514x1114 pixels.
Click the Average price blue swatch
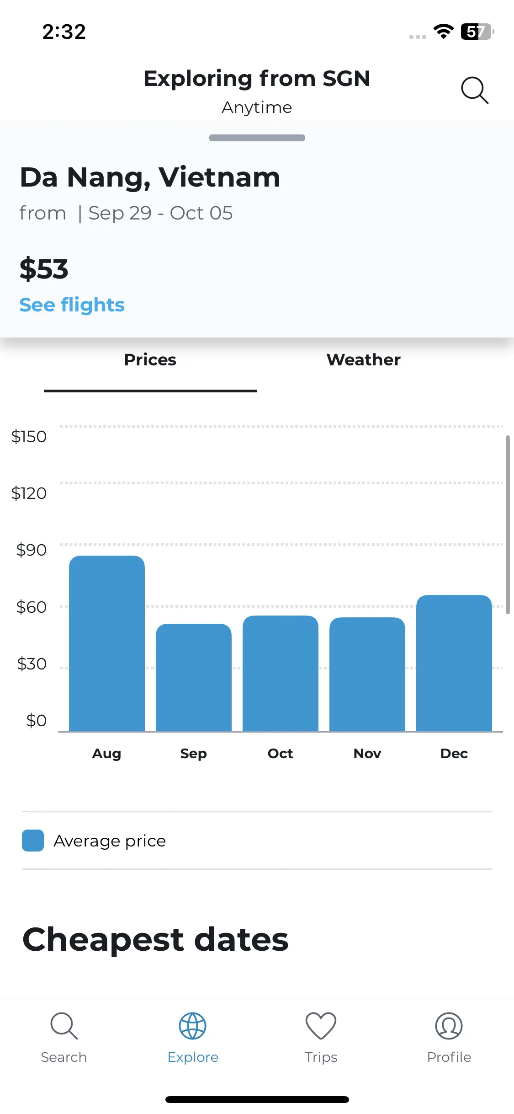[x=33, y=841]
